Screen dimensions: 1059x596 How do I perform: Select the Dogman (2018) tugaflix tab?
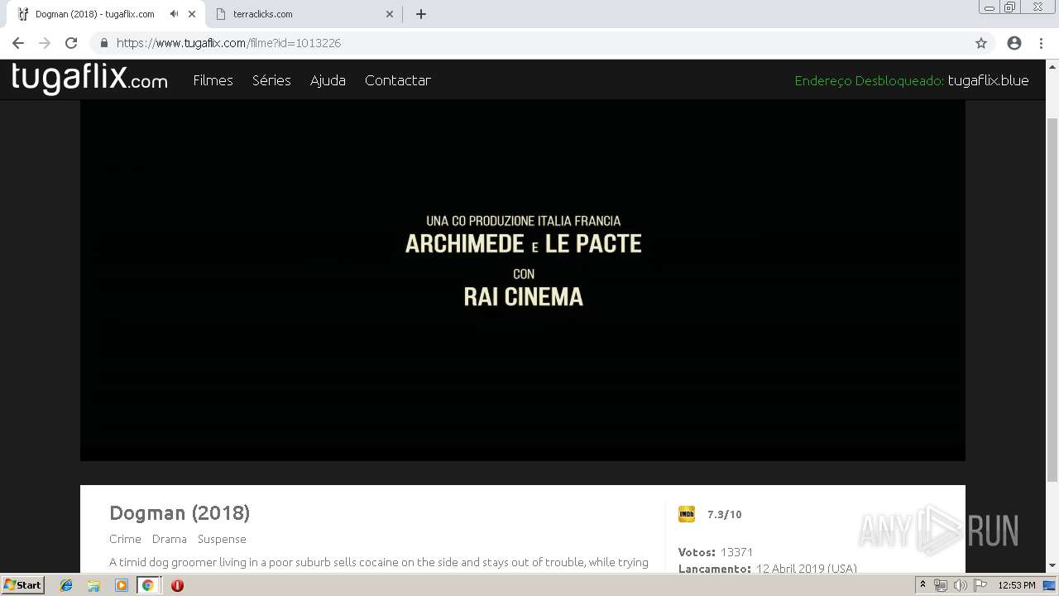(x=106, y=14)
